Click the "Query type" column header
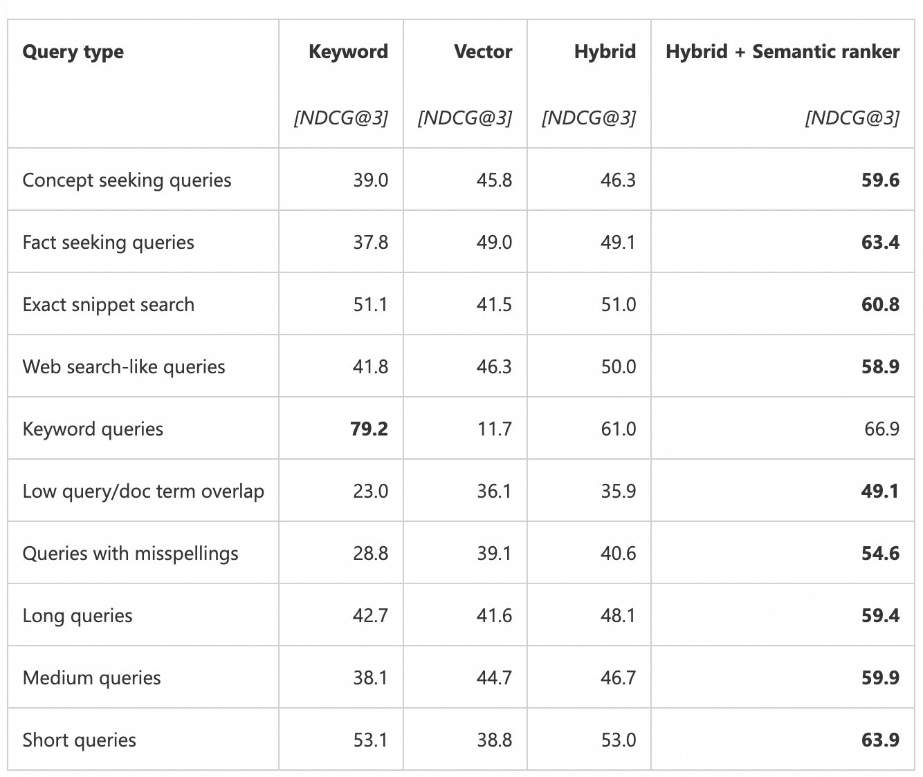Screen dimensions: 923x777 (x=73, y=52)
